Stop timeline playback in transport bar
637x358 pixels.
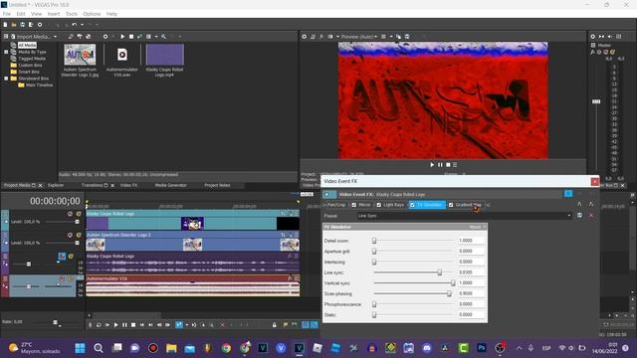(133, 325)
